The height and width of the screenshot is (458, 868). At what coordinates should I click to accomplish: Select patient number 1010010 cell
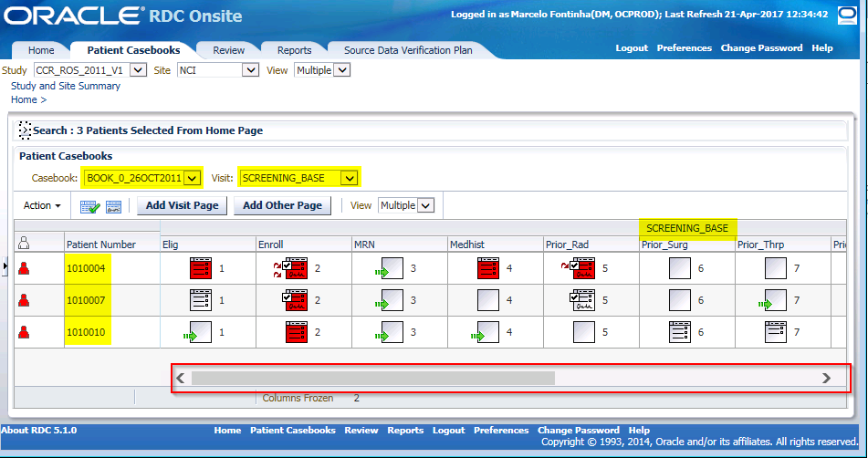tap(86, 332)
